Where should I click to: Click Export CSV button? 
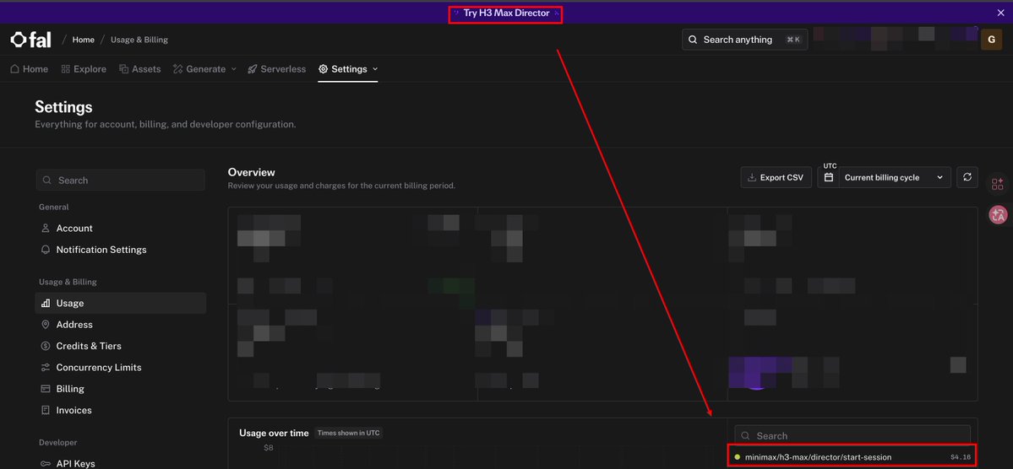776,177
